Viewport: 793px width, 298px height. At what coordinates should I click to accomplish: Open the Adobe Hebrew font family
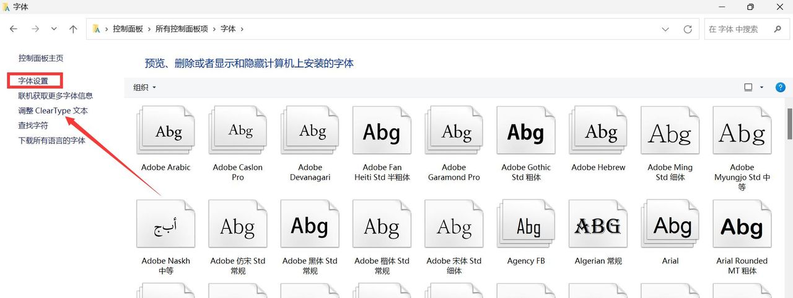click(598, 131)
